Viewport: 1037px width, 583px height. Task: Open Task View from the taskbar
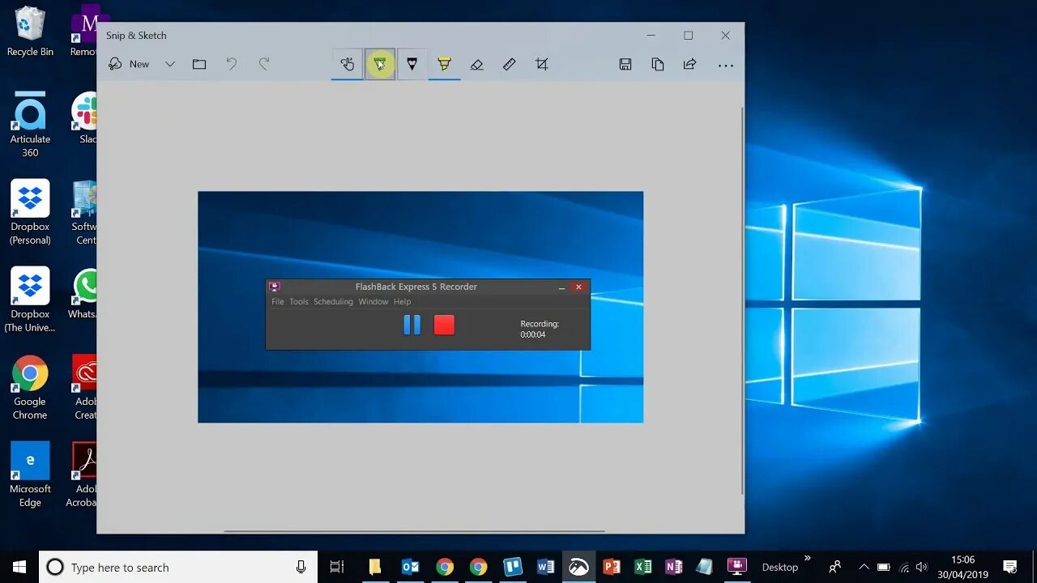[337, 567]
